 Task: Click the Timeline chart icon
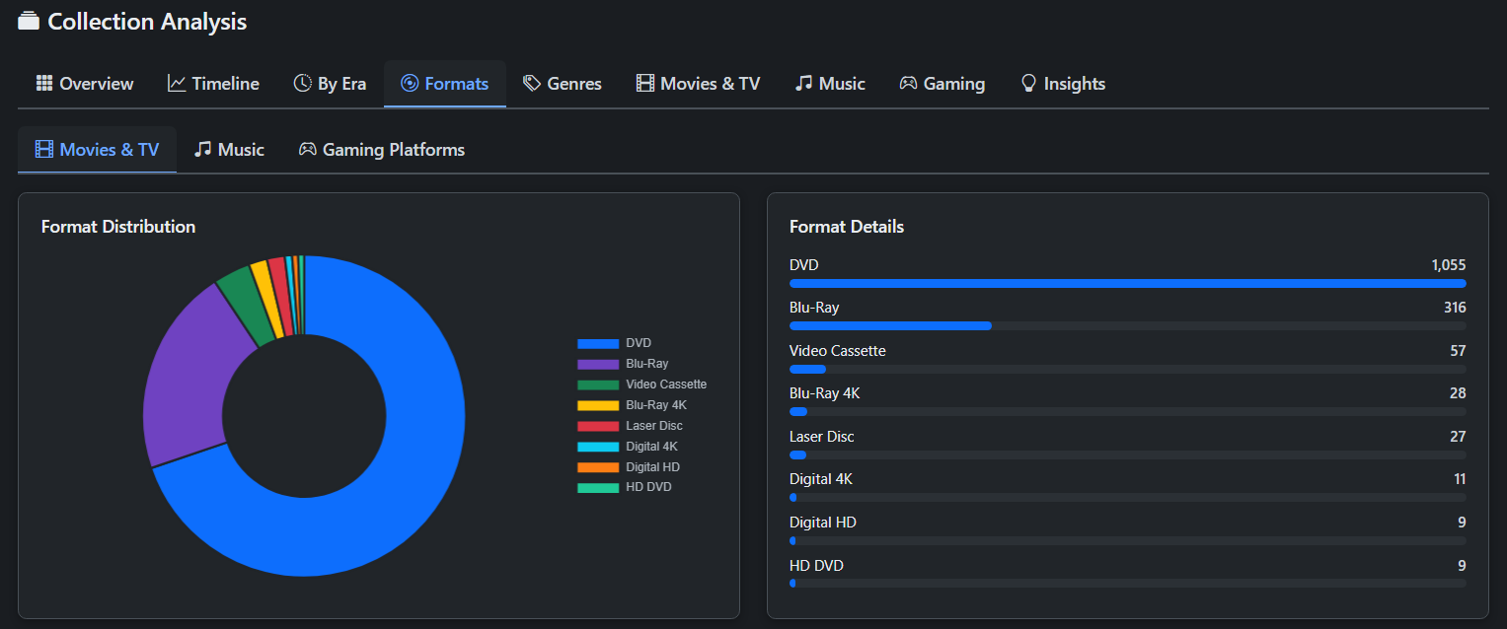(177, 84)
